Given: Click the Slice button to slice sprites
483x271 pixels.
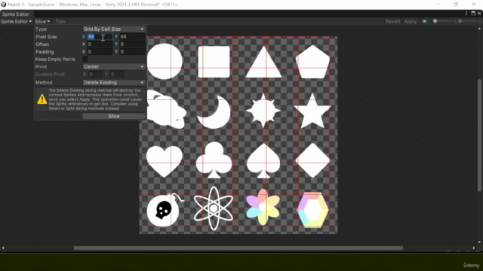Looking at the screenshot, I should [x=114, y=116].
